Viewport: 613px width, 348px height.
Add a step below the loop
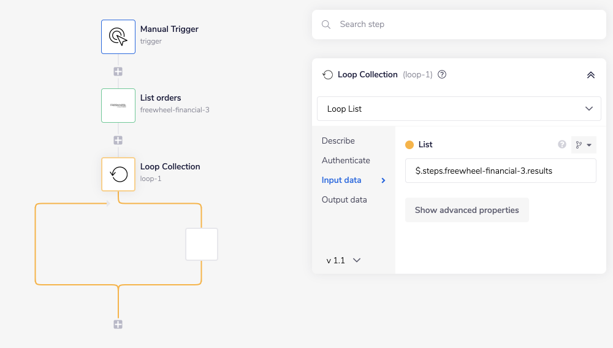tap(118, 325)
